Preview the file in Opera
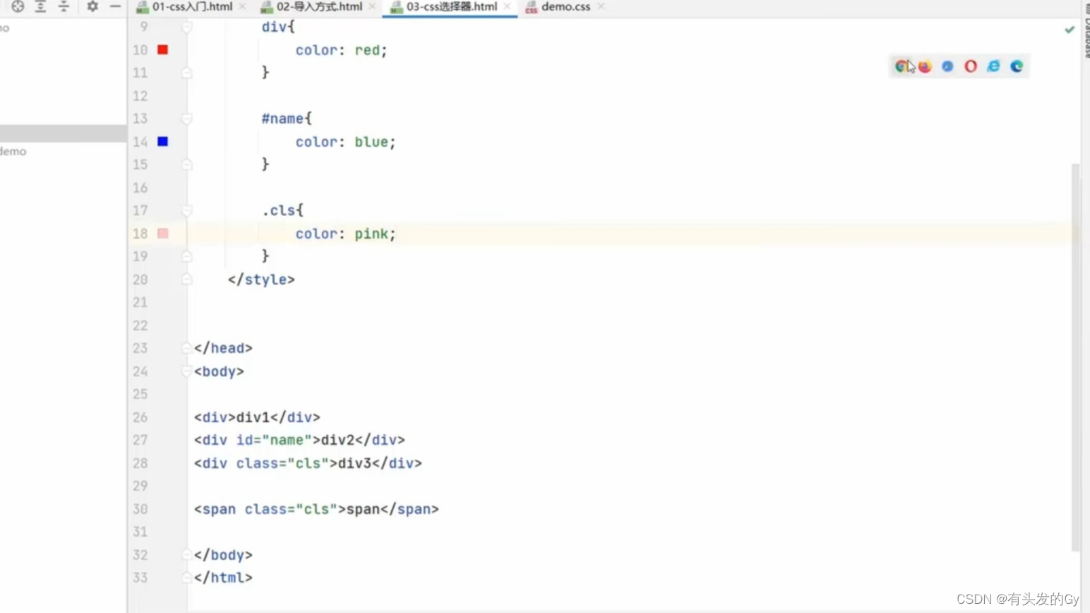The width and height of the screenshot is (1090, 613). (x=970, y=66)
